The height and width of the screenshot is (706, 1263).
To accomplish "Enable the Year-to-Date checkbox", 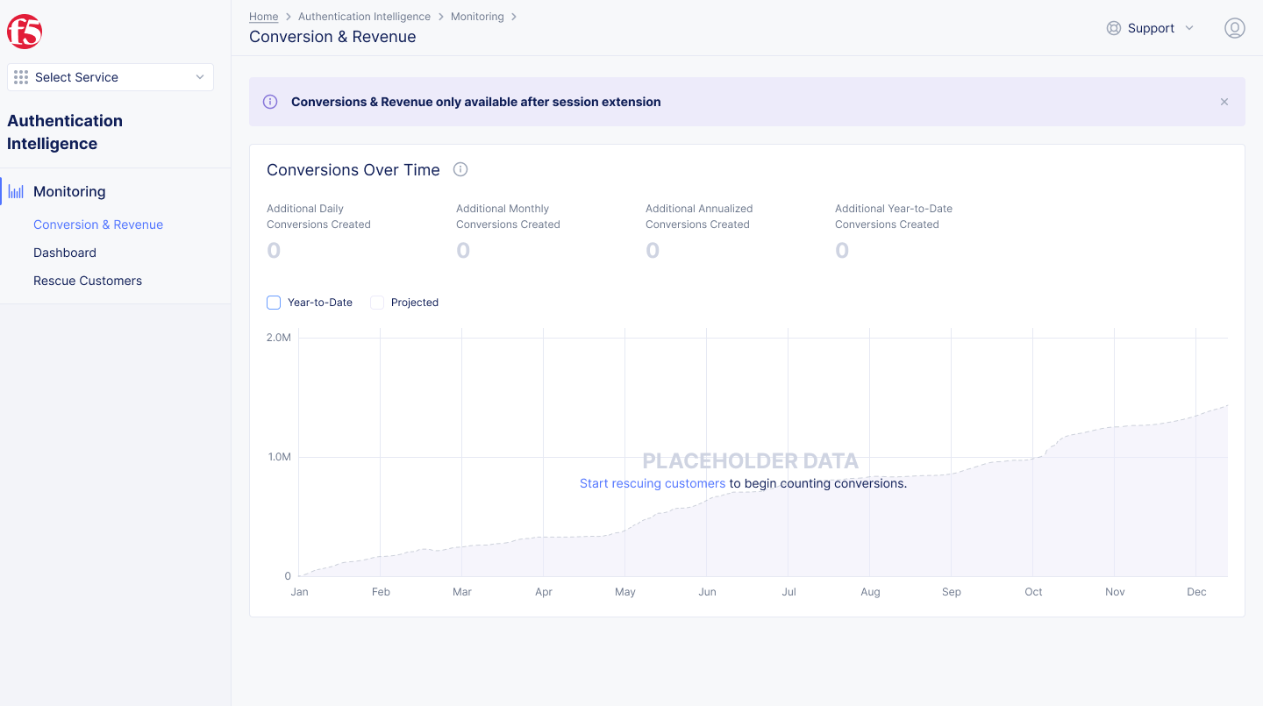I will click(274, 303).
